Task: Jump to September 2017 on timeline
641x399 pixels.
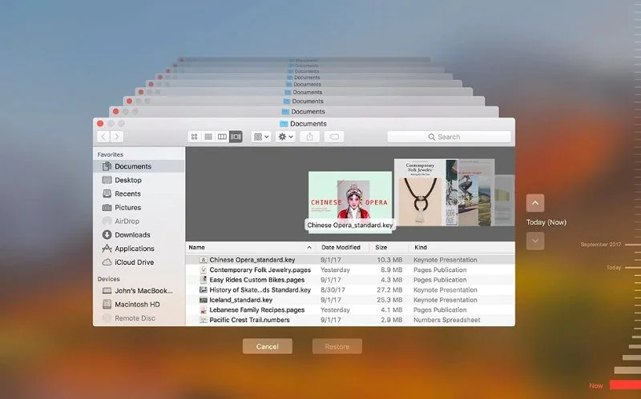Action: pos(600,245)
